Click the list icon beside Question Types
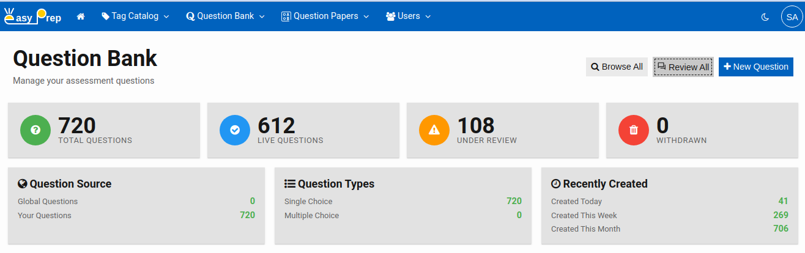 click(x=290, y=183)
